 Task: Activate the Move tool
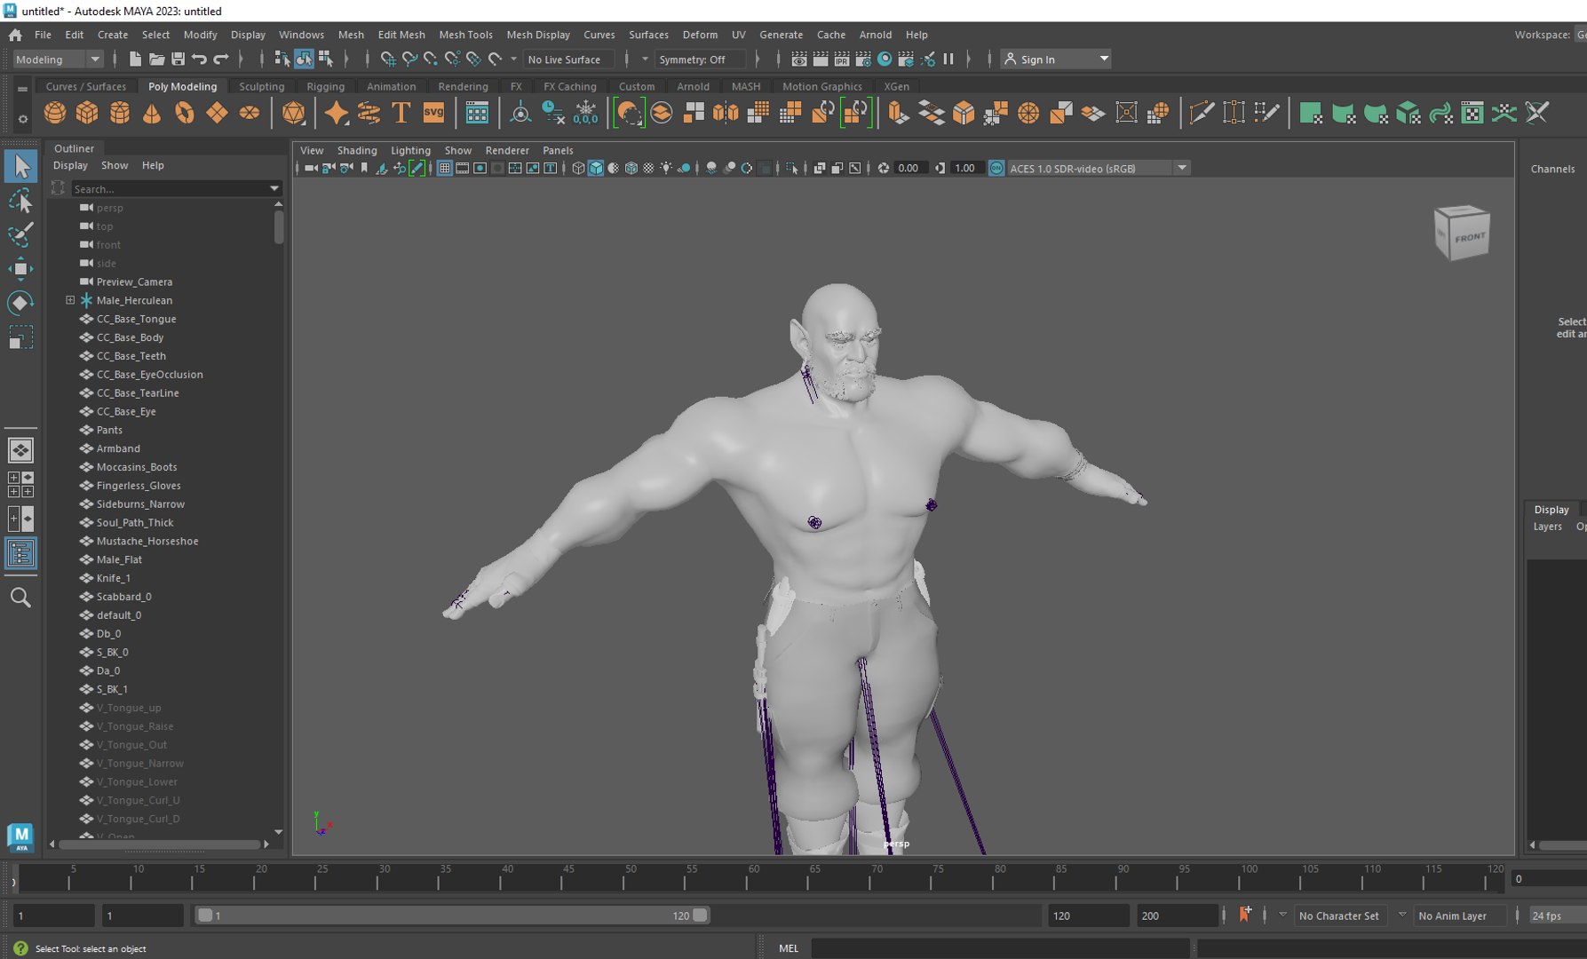coord(20,268)
